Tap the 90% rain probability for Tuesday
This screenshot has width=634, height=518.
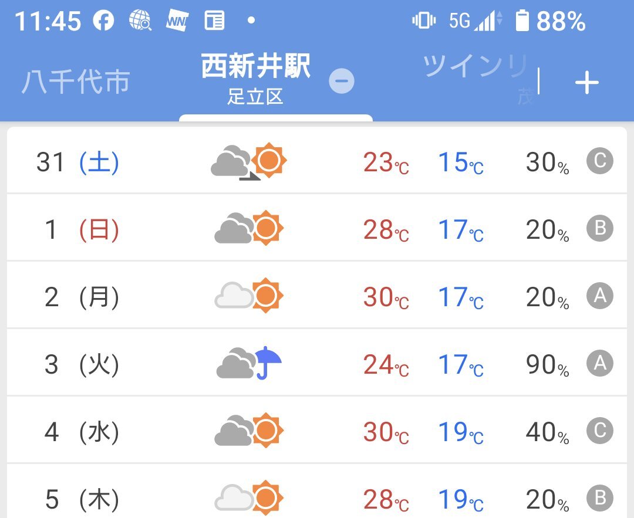[x=548, y=364]
